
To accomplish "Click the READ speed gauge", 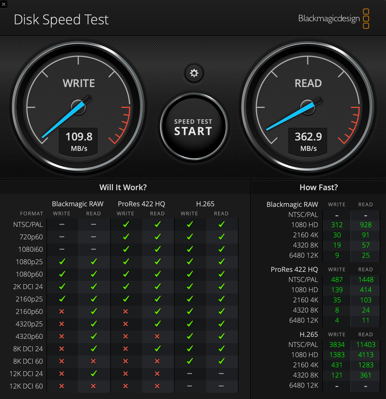I will pos(307,107).
